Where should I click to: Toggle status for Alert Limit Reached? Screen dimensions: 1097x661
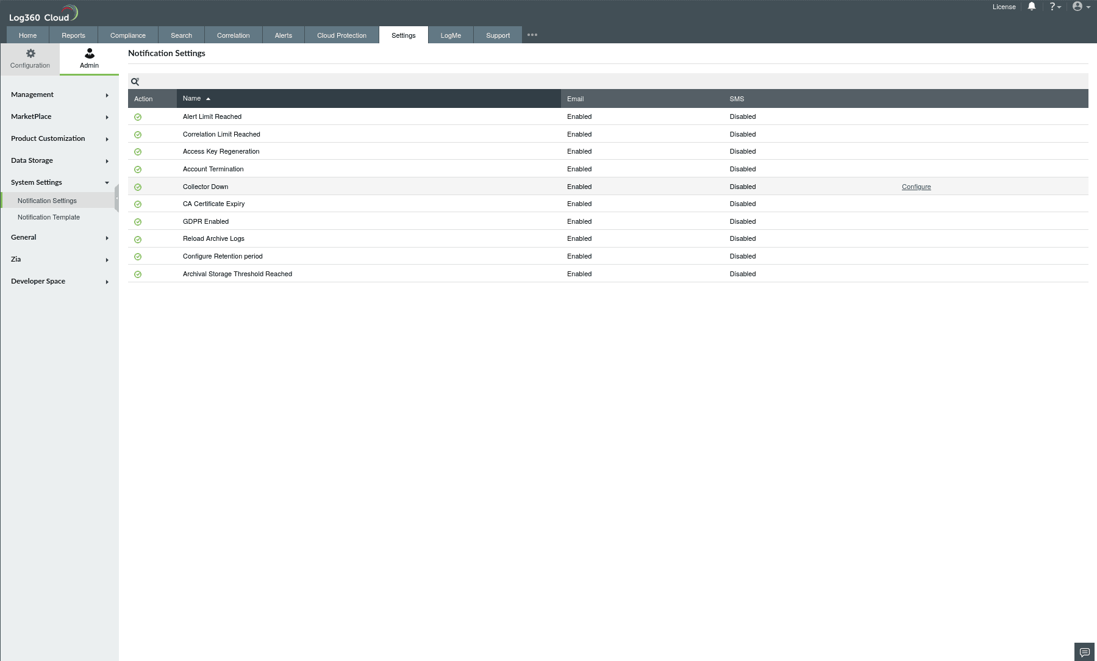tap(138, 117)
